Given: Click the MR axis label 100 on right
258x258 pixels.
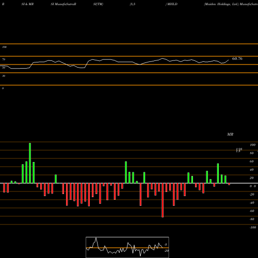Looking at the screenshot, I should coord(252,145).
